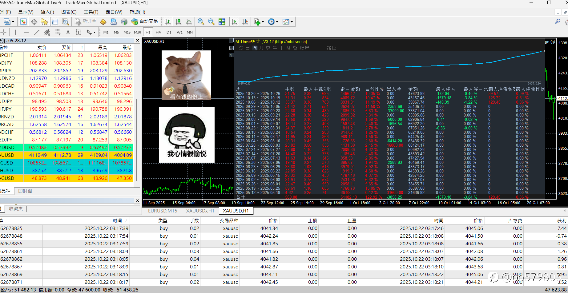
Task: Switch chart to candlestick style
Action: pos(178,22)
